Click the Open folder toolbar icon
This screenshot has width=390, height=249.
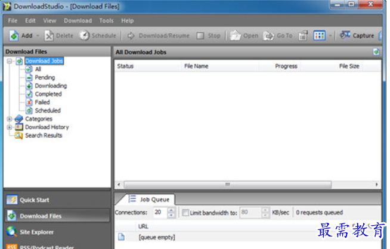point(235,36)
